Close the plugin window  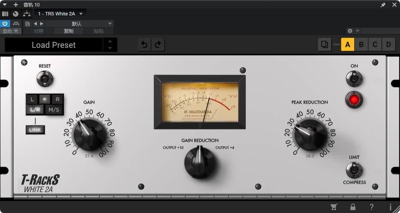coord(394,5)
